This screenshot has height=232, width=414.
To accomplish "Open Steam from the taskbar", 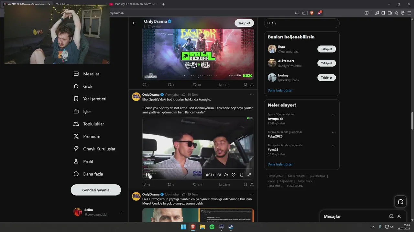I will coord(231,227).
